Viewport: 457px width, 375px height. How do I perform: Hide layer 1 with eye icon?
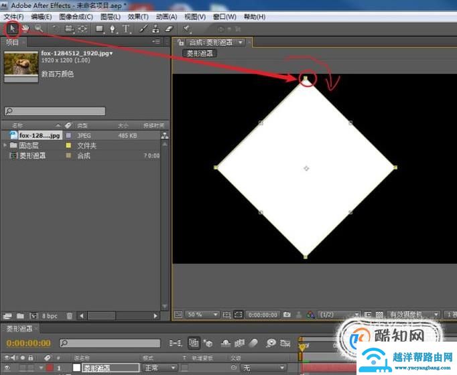(x=7, y=368)
